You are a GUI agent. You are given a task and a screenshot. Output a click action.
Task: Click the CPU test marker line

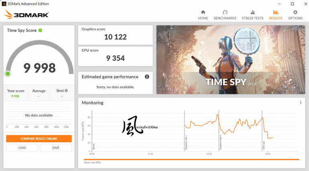[262, 130]
